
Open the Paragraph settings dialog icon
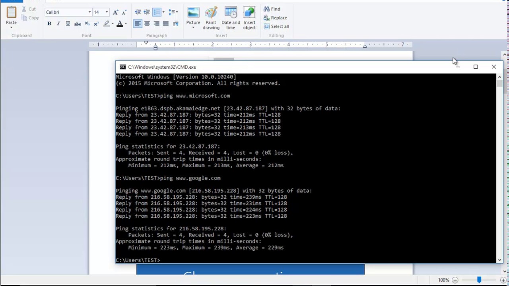click(x=175, y=24)
